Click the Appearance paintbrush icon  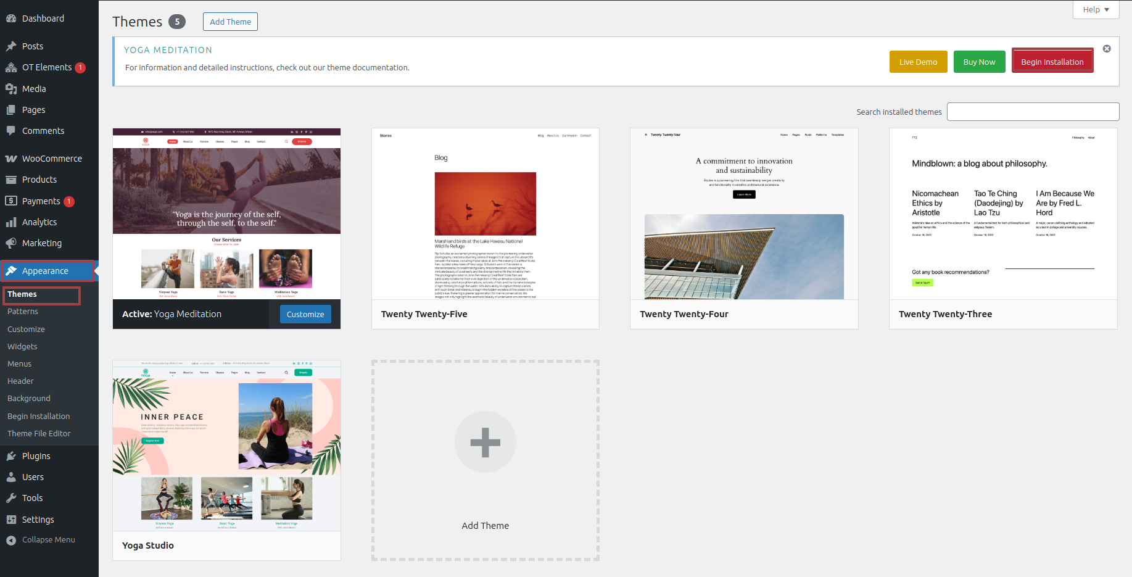pyautogui.click(x=11, y=271)
